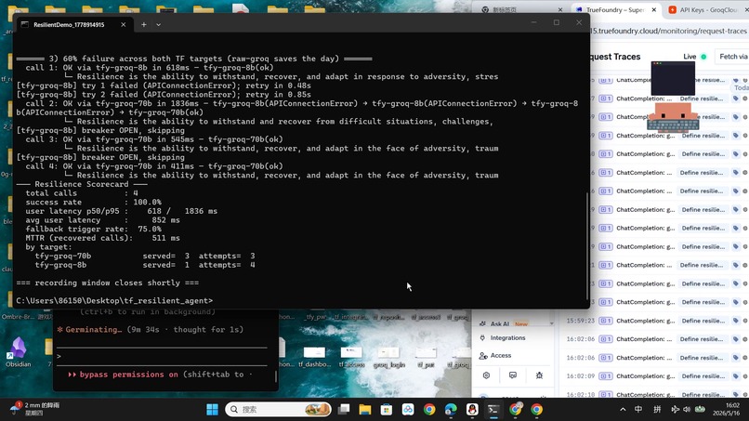This screenshot has width=749, height=421.
Task: Click the tfy-groq-70b served= 3 line
Action: [145, 257]
